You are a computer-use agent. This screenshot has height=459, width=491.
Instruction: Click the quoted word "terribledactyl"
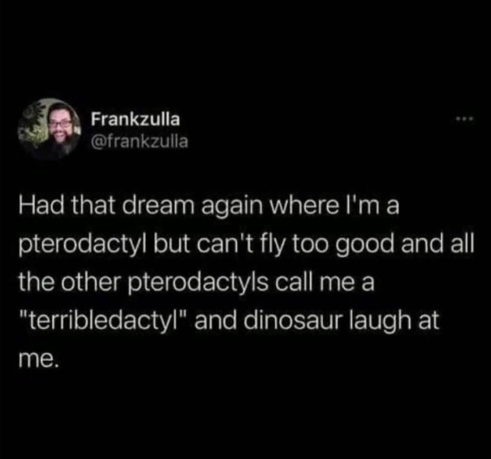pos(98,321)
